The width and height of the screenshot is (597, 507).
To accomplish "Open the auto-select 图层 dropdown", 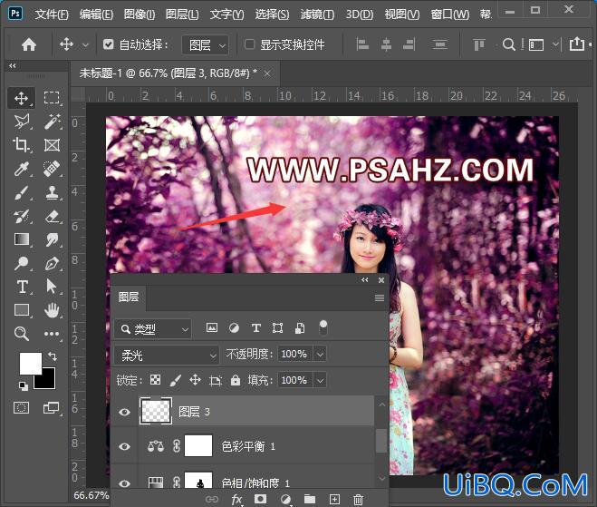I will 206,45.
